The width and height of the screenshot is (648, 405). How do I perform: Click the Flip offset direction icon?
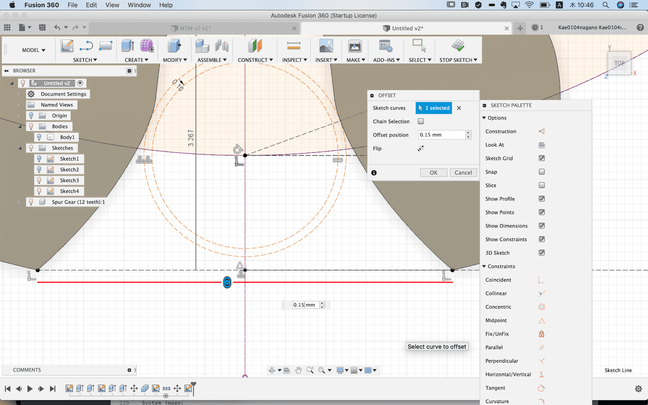click(421, 148)
